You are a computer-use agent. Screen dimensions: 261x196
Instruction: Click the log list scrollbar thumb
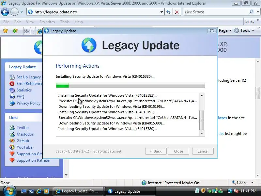coord(202,120)
